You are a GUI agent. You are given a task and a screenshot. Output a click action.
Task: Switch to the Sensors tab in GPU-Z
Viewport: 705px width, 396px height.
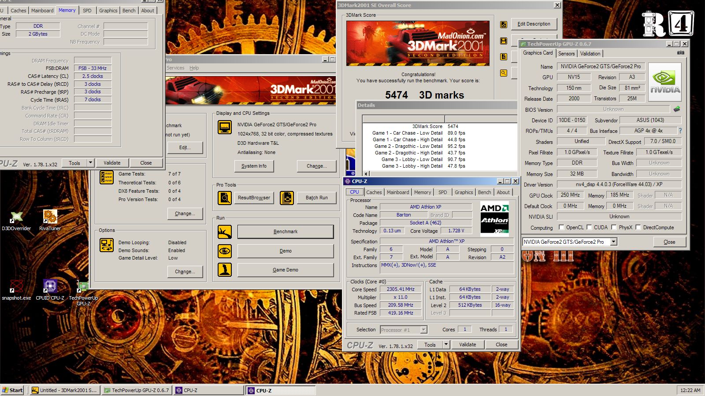(x=567, y=54)
